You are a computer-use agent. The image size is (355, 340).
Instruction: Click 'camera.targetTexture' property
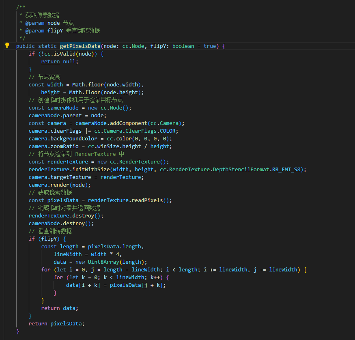click(60, 177)
